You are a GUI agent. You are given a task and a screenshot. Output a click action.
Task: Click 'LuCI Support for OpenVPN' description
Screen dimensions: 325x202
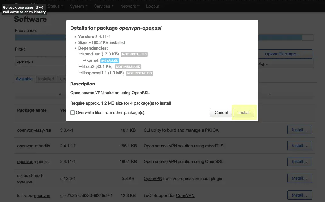[x=169, y=195]
